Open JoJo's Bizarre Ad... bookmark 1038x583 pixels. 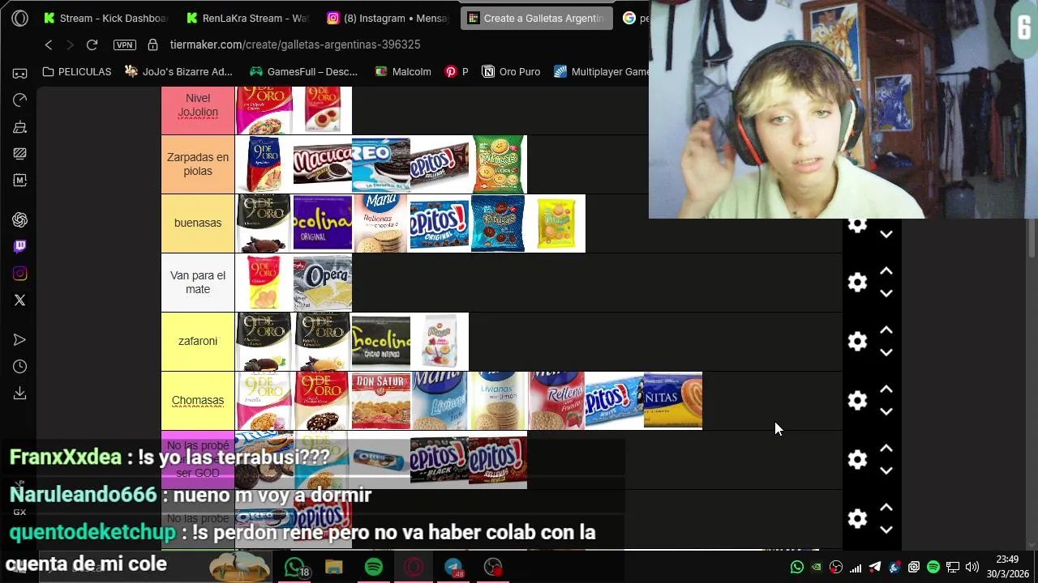(179, 71)
